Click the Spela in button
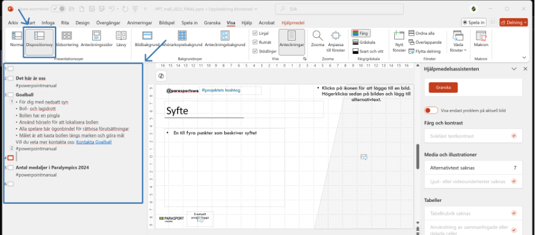The width and height of the screenshot is (535, 235). 473,22
